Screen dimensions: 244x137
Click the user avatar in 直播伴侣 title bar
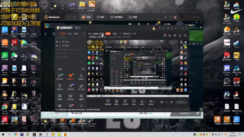pos(154,28)
